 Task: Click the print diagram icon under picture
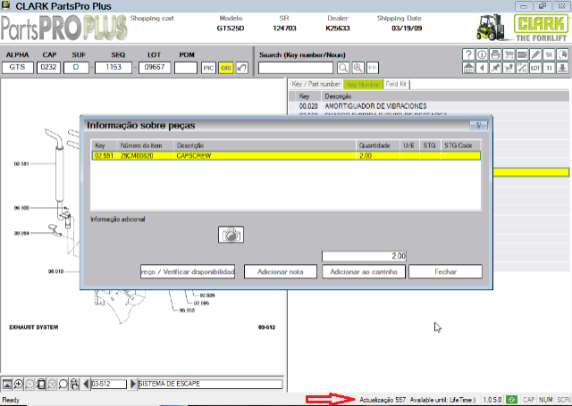click(x=74, y=384)
